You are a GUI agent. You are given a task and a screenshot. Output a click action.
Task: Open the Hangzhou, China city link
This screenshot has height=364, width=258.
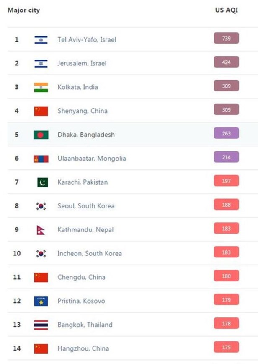pos(83,348)
